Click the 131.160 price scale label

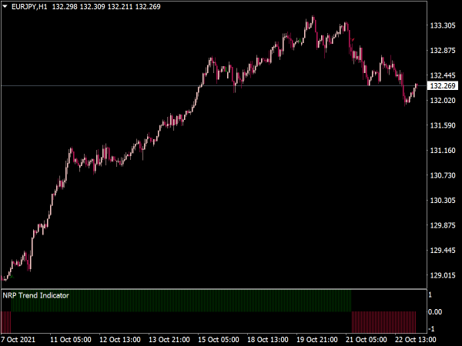point(443,151)
